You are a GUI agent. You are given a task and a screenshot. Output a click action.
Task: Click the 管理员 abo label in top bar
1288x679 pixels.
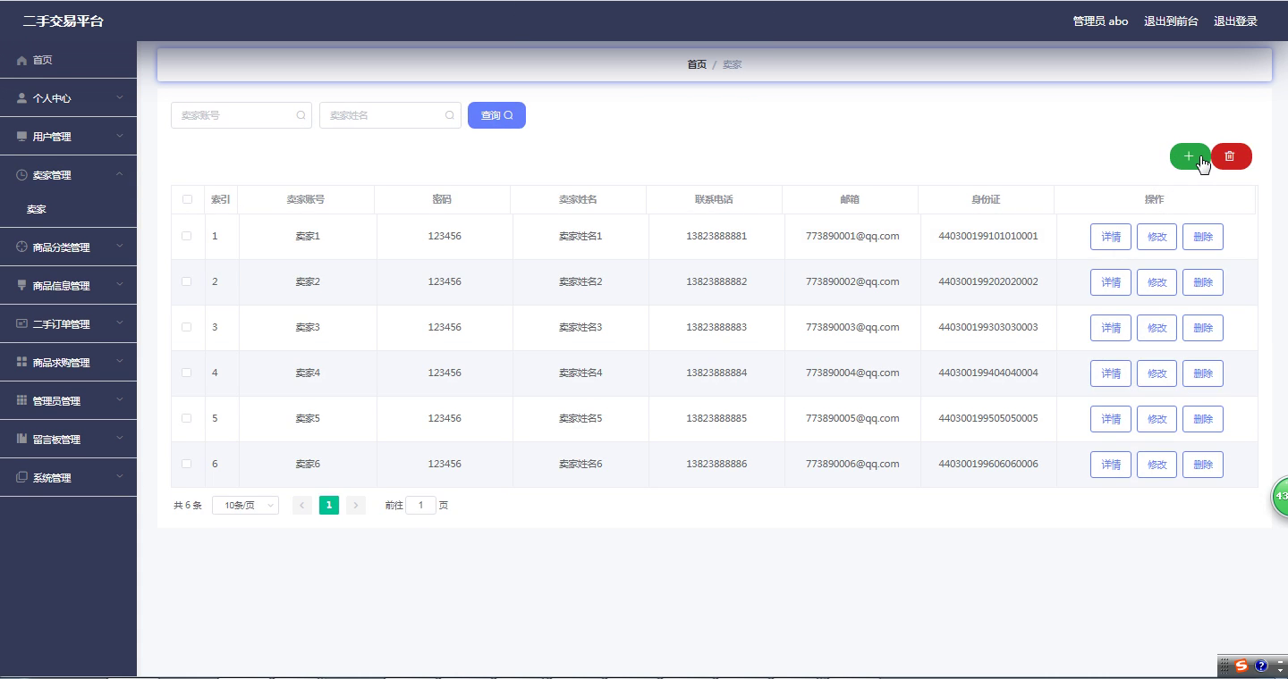coord(1100,21)
